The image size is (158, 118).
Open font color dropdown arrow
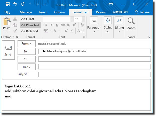click(x=59, y=31)
